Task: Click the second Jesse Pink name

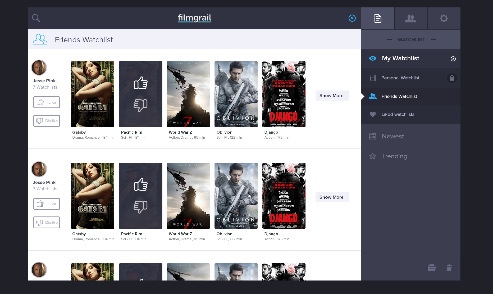Action: coord(44,182)
